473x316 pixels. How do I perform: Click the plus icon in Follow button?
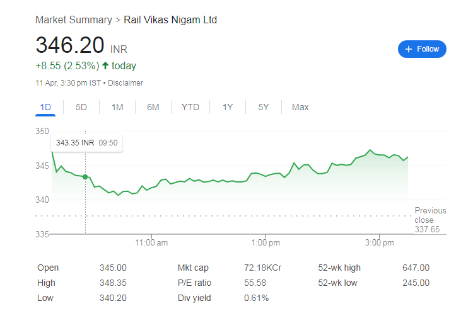tap(409, 49)
